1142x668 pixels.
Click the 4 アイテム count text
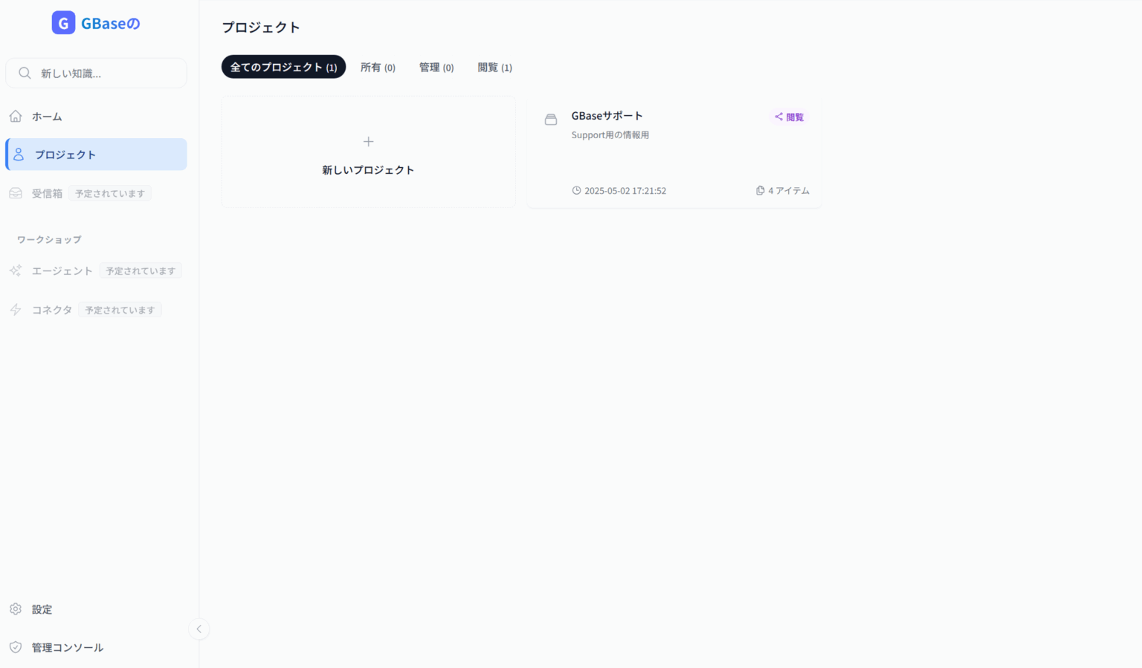[x=789, y=190]
